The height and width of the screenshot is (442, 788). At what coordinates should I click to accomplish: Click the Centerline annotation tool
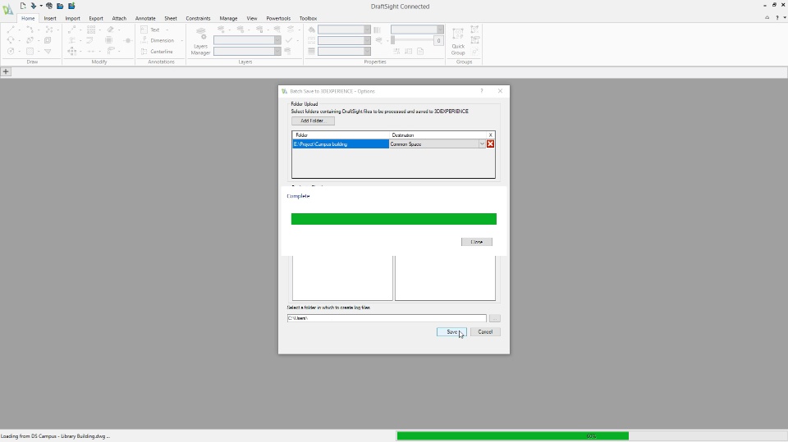158,51
